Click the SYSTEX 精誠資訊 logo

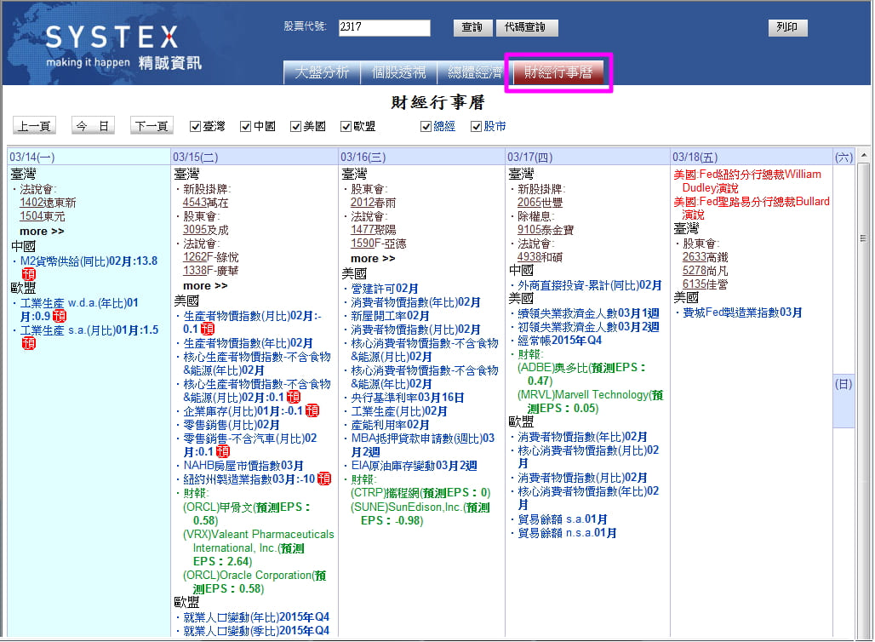tap(112, 47)
